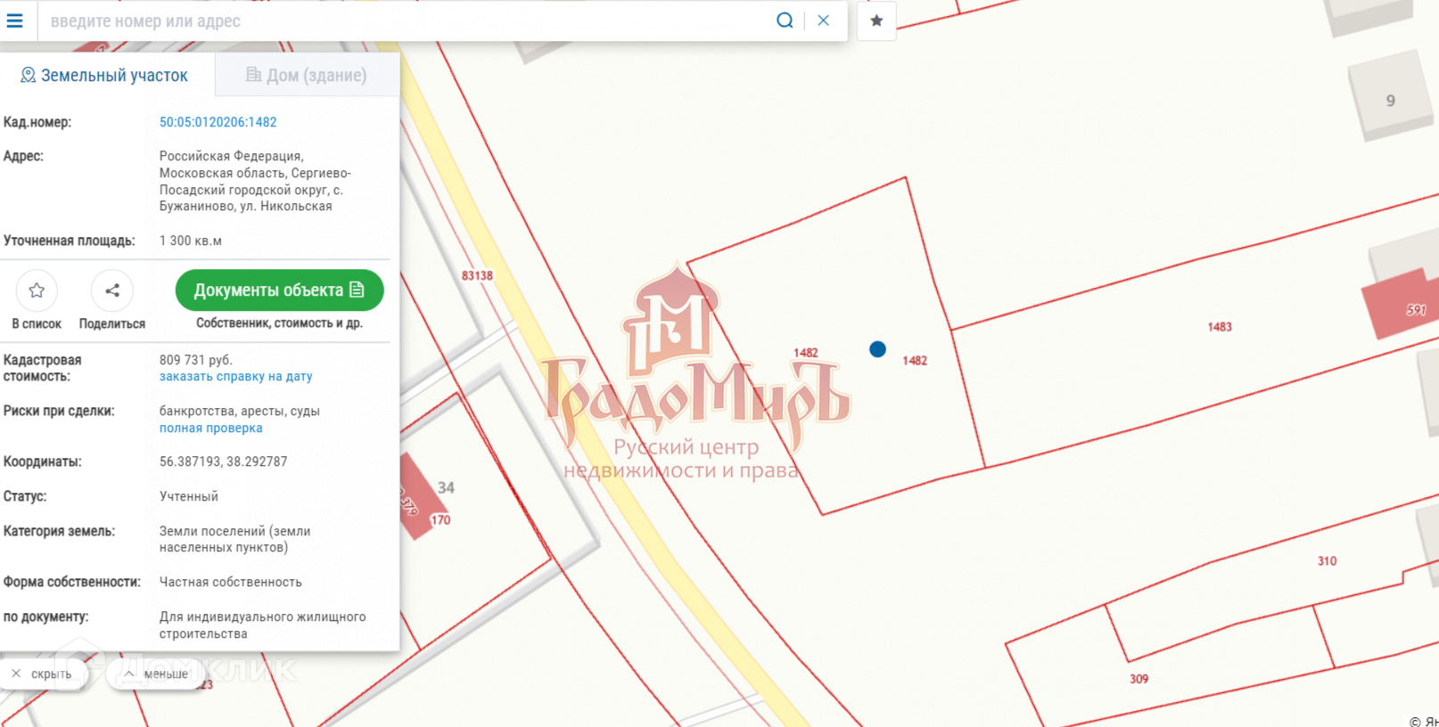Select parcel 310 on the map
The height and width of the screenshot is (727, 1439).
click(1327, 561)
